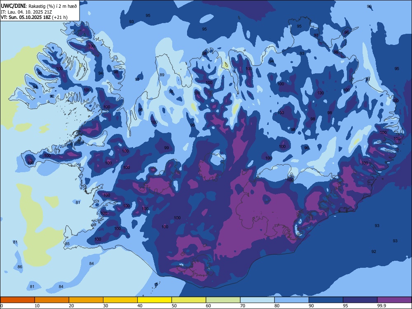This screenshot has height=309, width=412.
Task: Click the legend tick label '80'
Action: click(277, 306)
